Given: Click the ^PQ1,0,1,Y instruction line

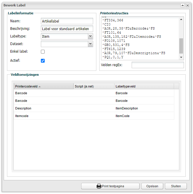Looking at the screenshot, I should (113, 57).
